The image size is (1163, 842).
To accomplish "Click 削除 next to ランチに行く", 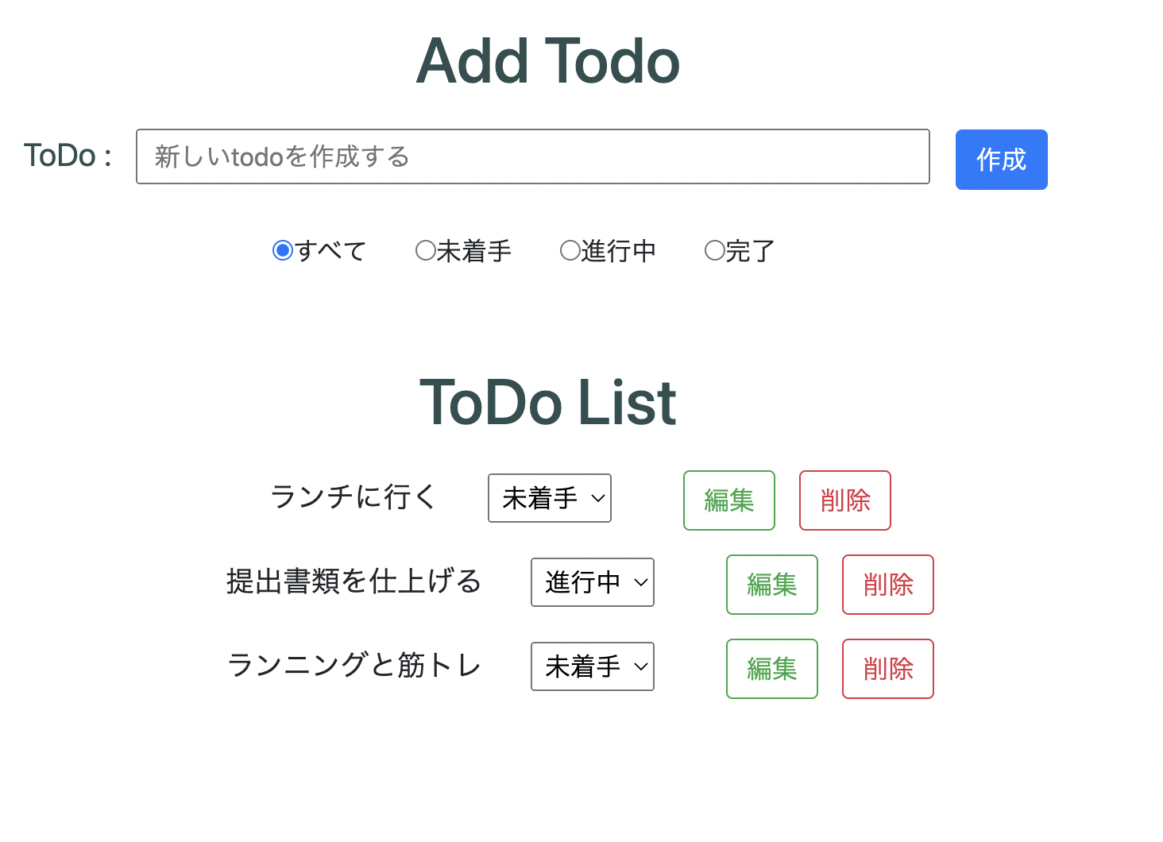I will (844, 500).
